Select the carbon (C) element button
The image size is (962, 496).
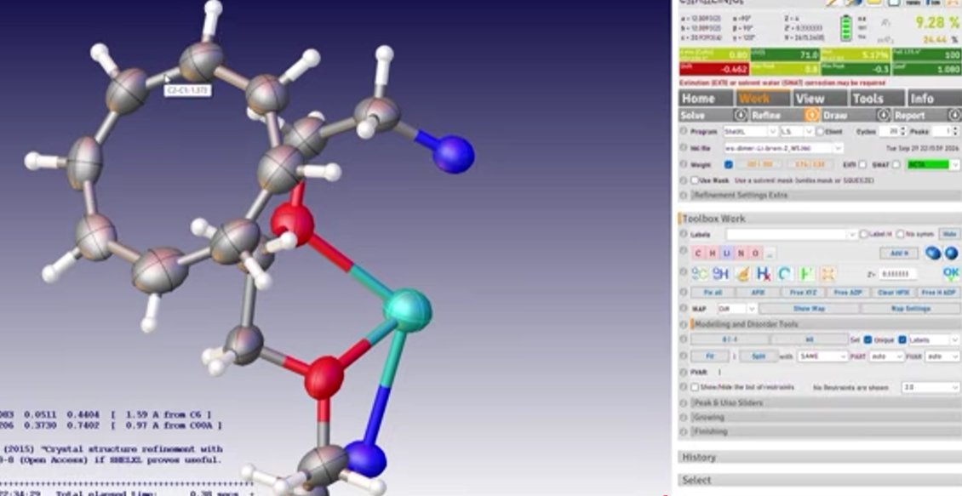[698, 254]
